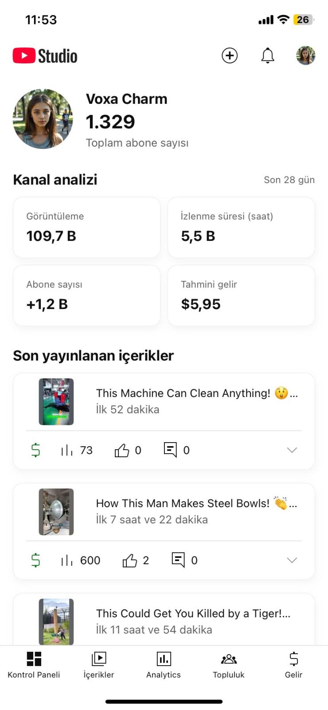328x710 pixels.
Task: Tap views bar icon on Steel Bowls video
Action: [66, 561]
